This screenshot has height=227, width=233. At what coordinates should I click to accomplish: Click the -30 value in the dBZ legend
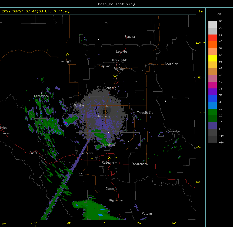(x=221, y=143)
